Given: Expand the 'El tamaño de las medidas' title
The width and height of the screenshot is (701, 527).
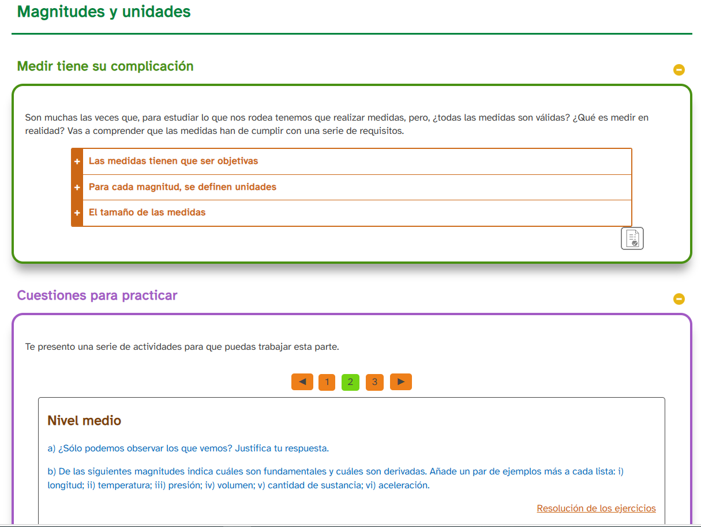Looking at the screenshot, I should (147, 212).
